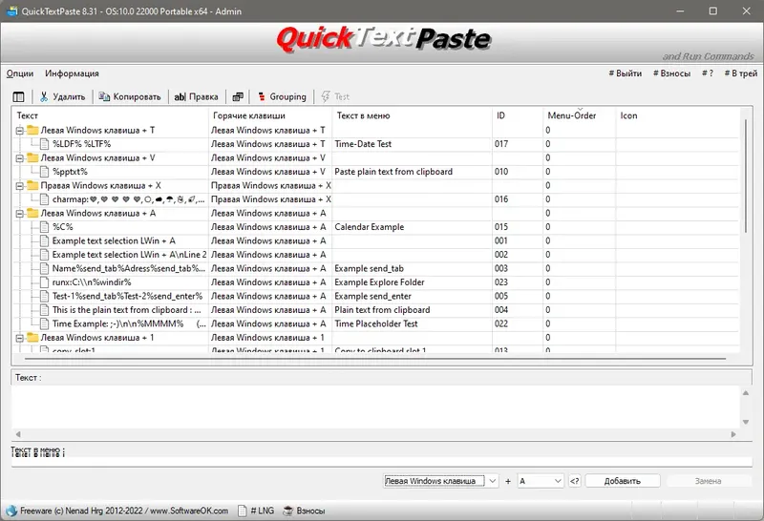Click the down arrow of the text box scrollbar

(x=746, y=422)
